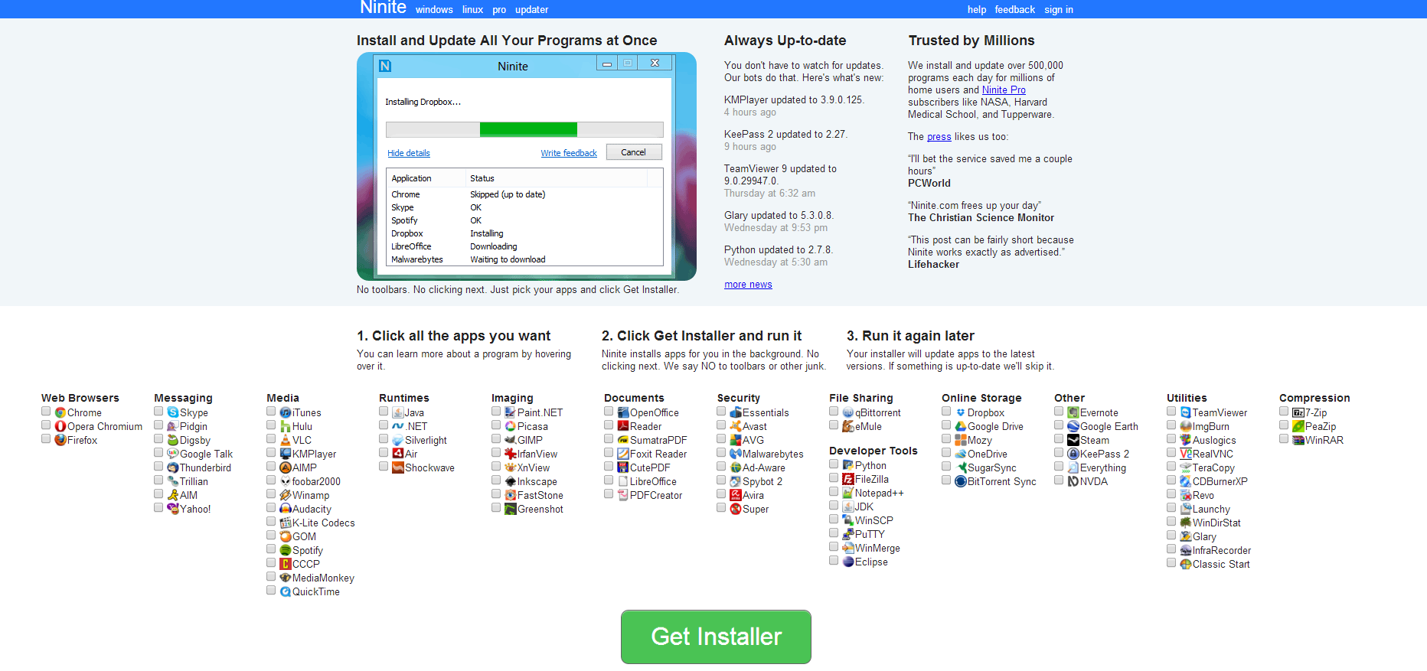Open the updater nav link
Screen dimensions: 1427x671
531,10
